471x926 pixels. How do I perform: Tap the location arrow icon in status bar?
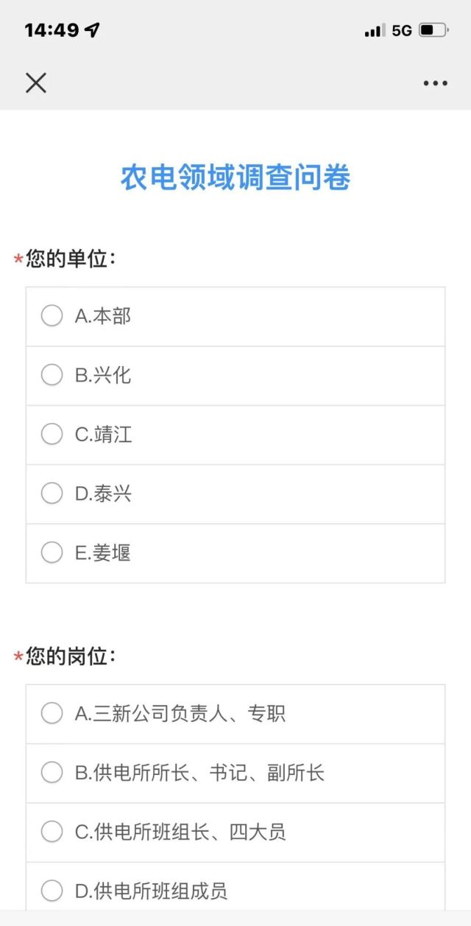click(x=92, y=30)
